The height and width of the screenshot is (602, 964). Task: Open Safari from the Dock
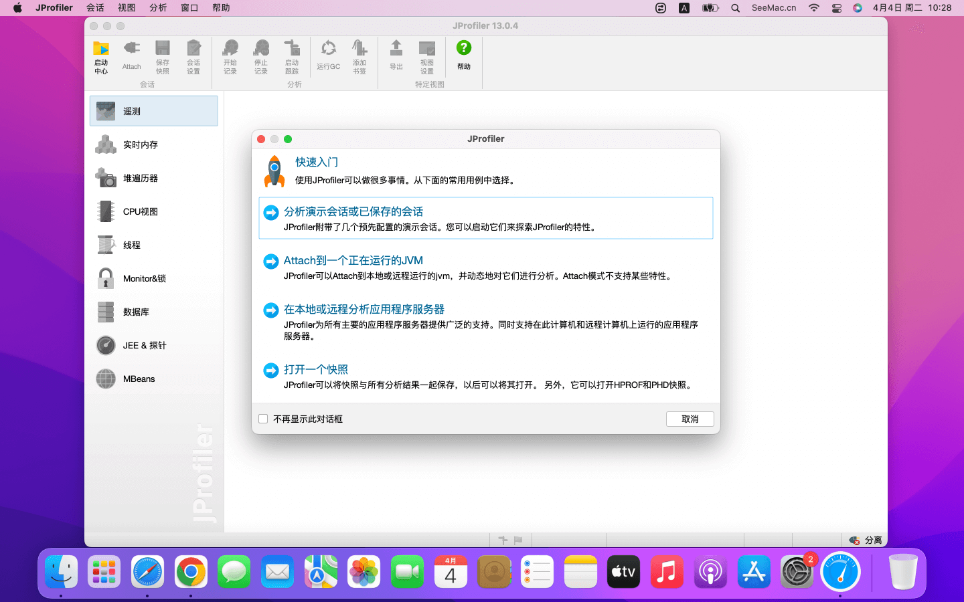147,572
